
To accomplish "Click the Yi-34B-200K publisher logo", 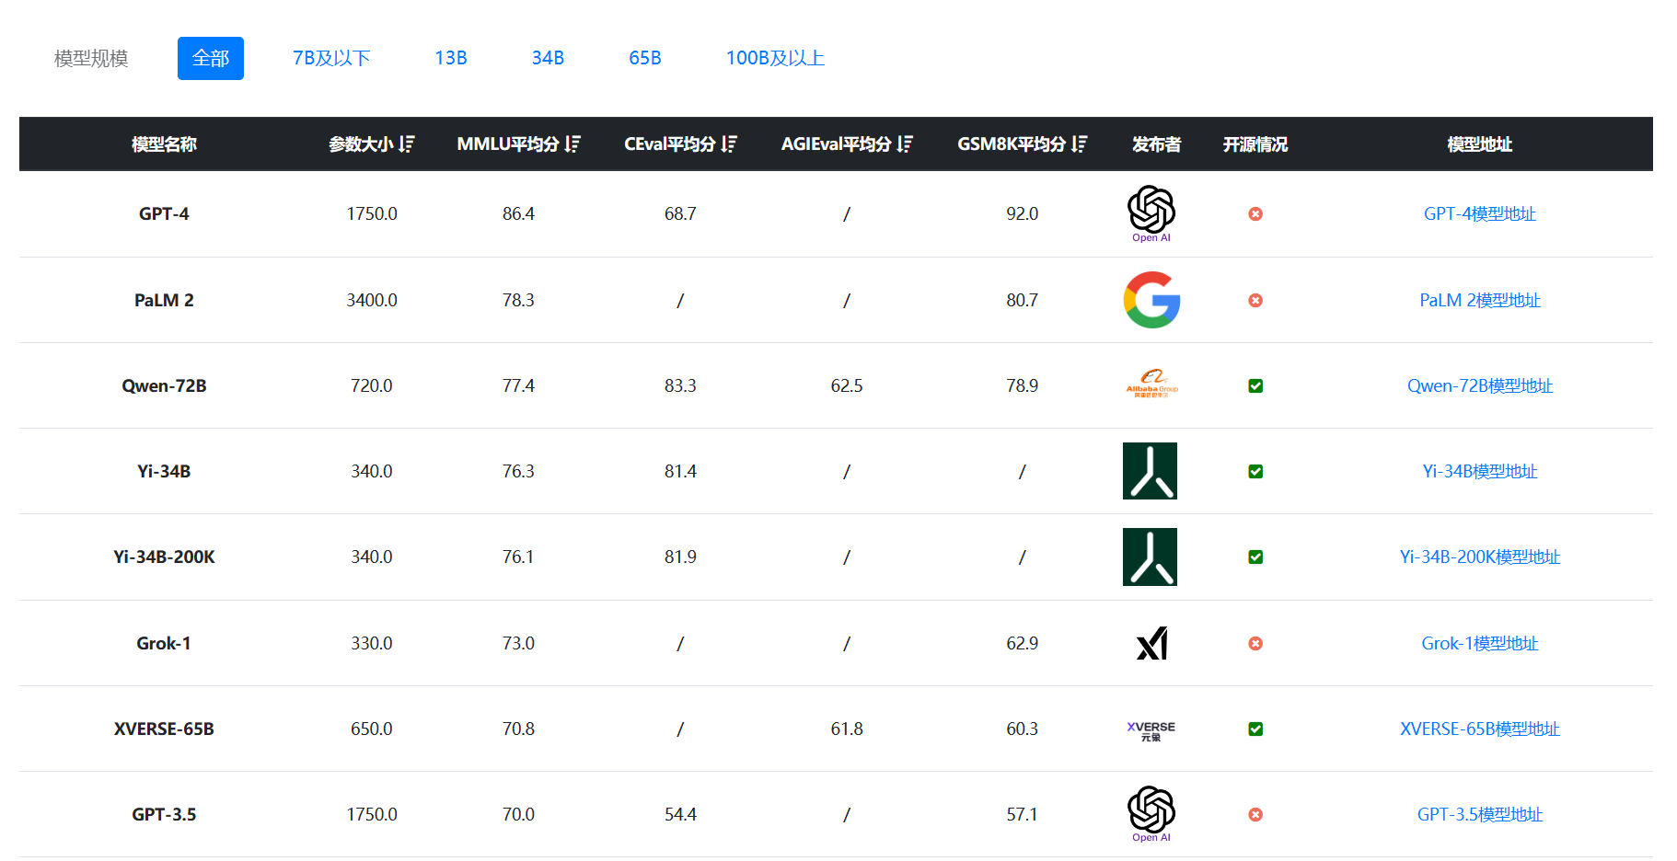I will pos(1150,557).
